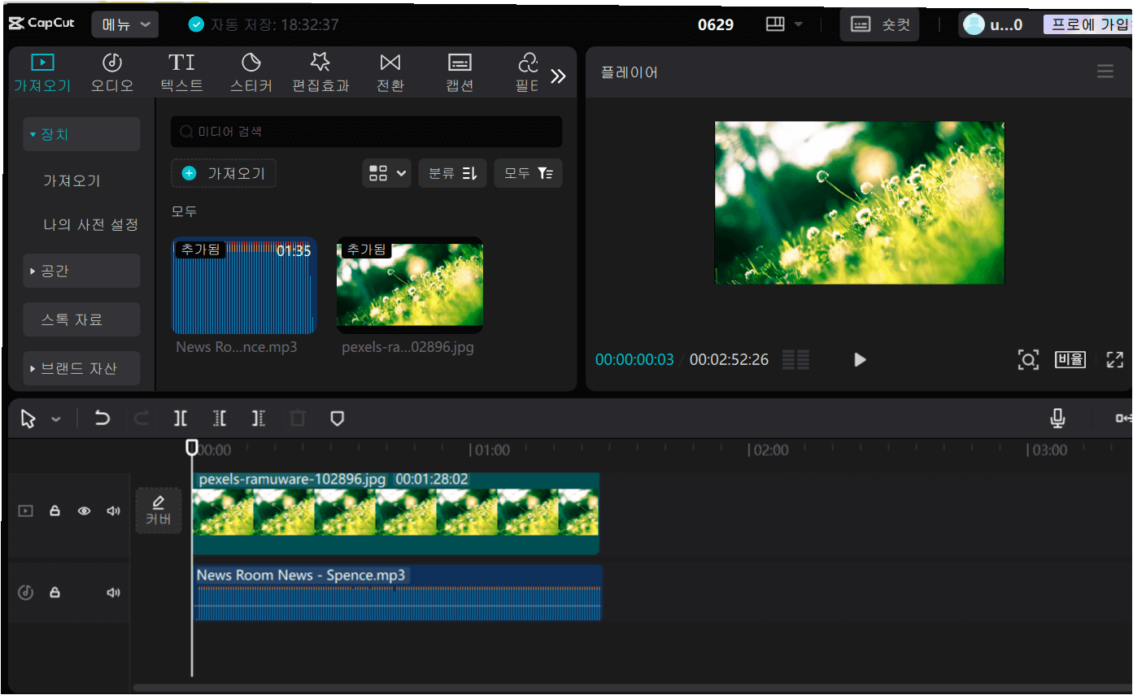Click the player zoom-to-fit magnifier icon
Viewport: 1133px width, 695px height.
click(x=1028, y=359)
